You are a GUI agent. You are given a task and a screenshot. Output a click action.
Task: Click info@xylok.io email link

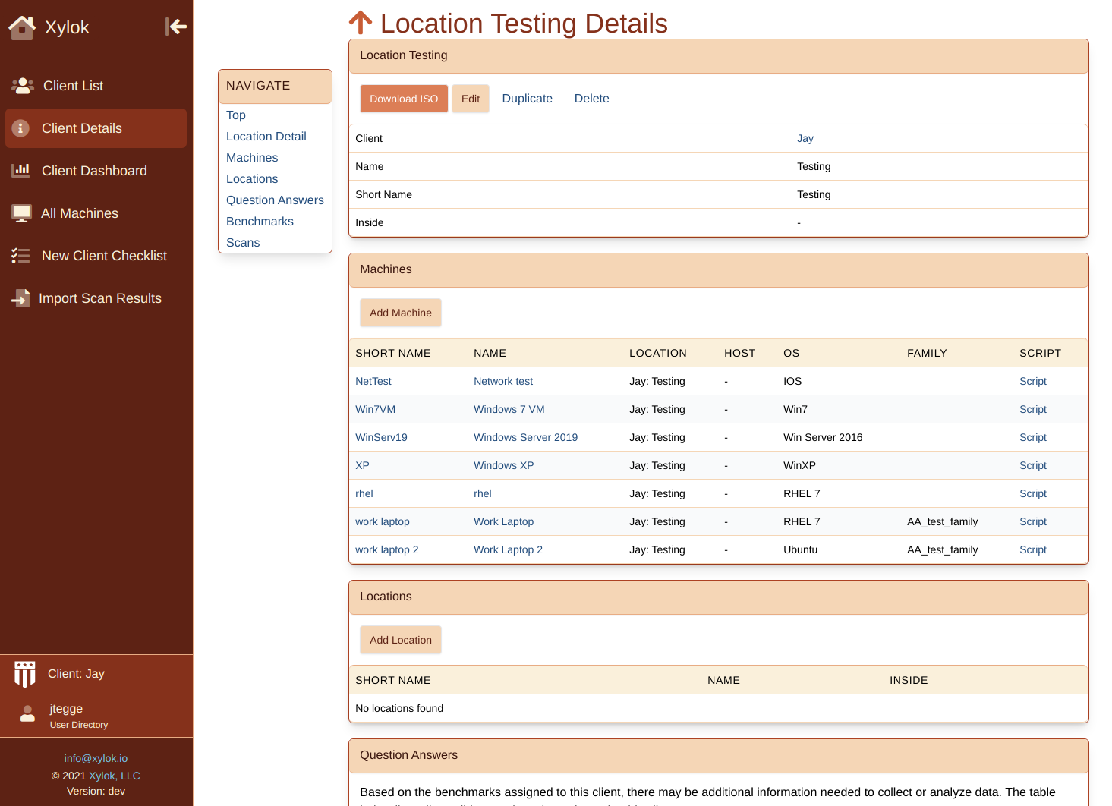96,758
